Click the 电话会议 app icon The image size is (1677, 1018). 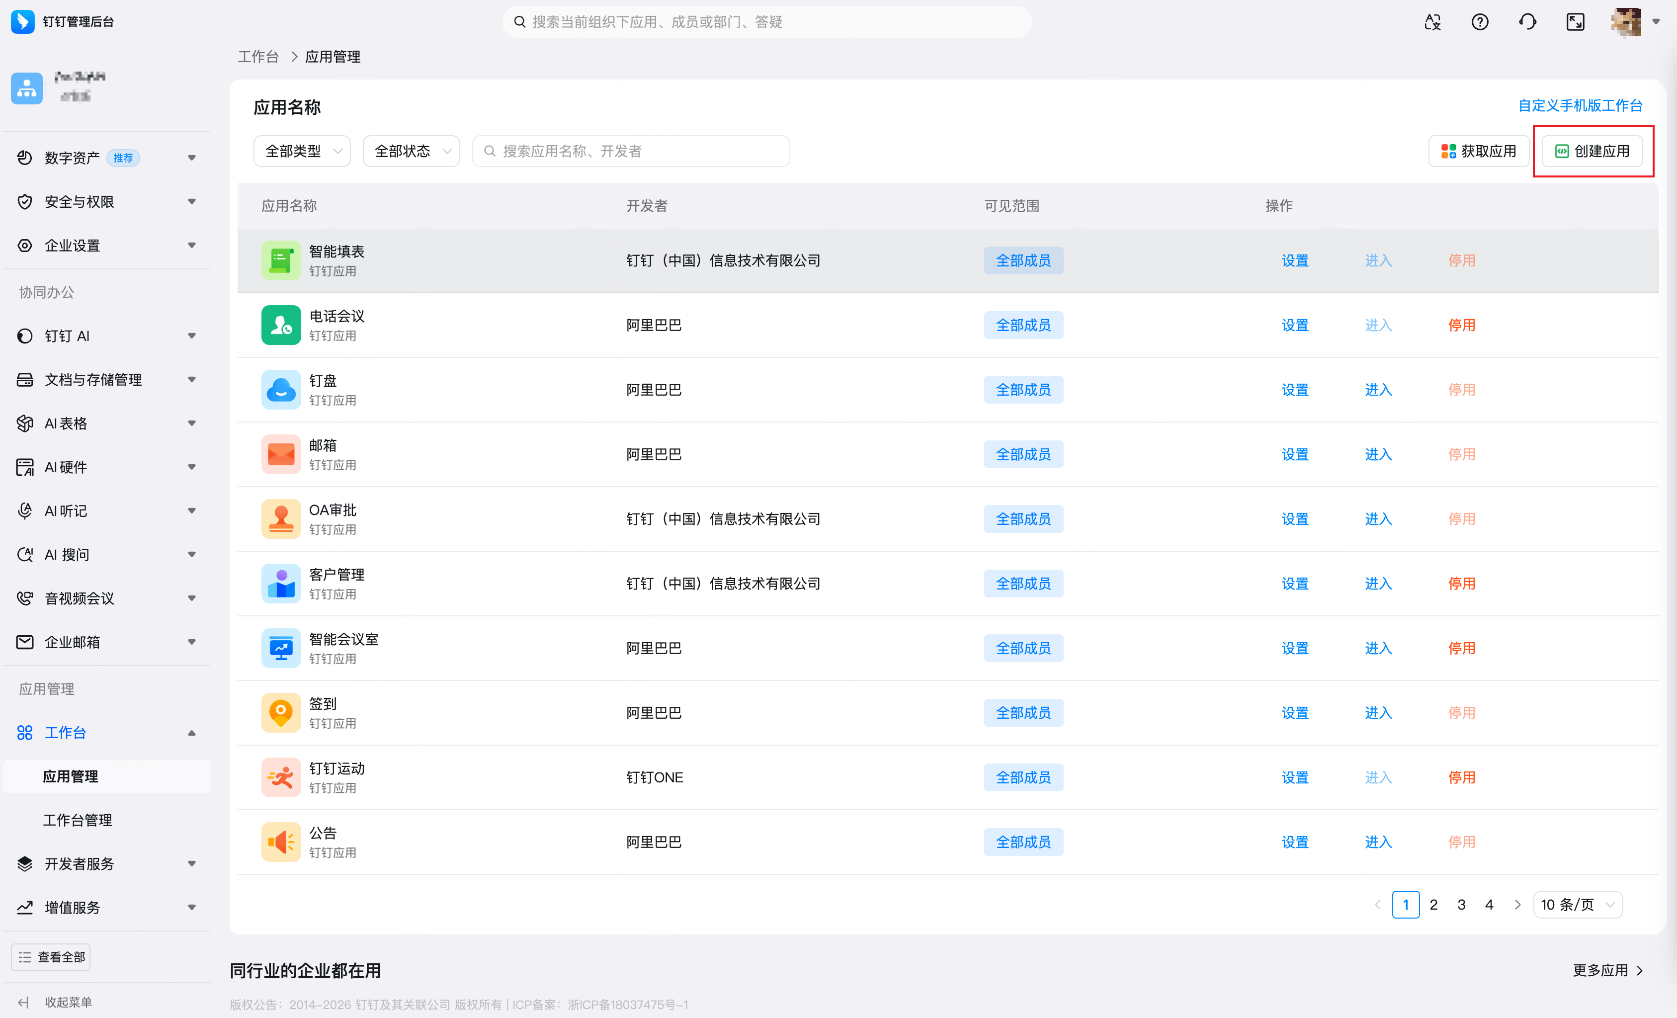280,325
